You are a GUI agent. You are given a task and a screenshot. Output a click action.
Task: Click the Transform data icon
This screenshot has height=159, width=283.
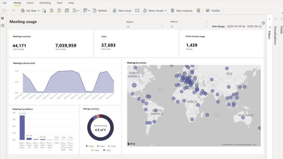85,11
